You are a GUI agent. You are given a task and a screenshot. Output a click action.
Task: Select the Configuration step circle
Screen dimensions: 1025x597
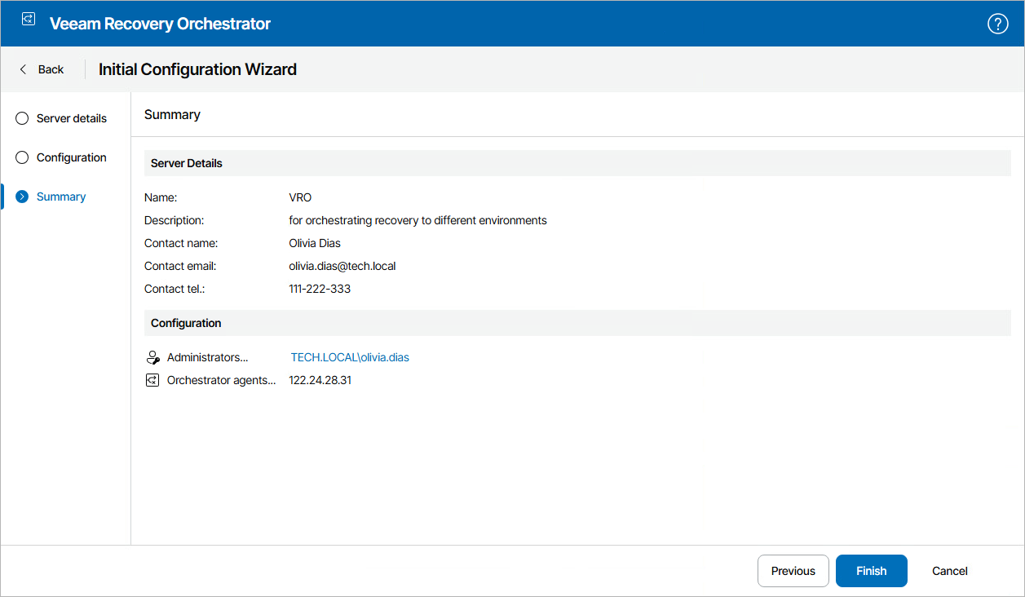tap(22, 157)
